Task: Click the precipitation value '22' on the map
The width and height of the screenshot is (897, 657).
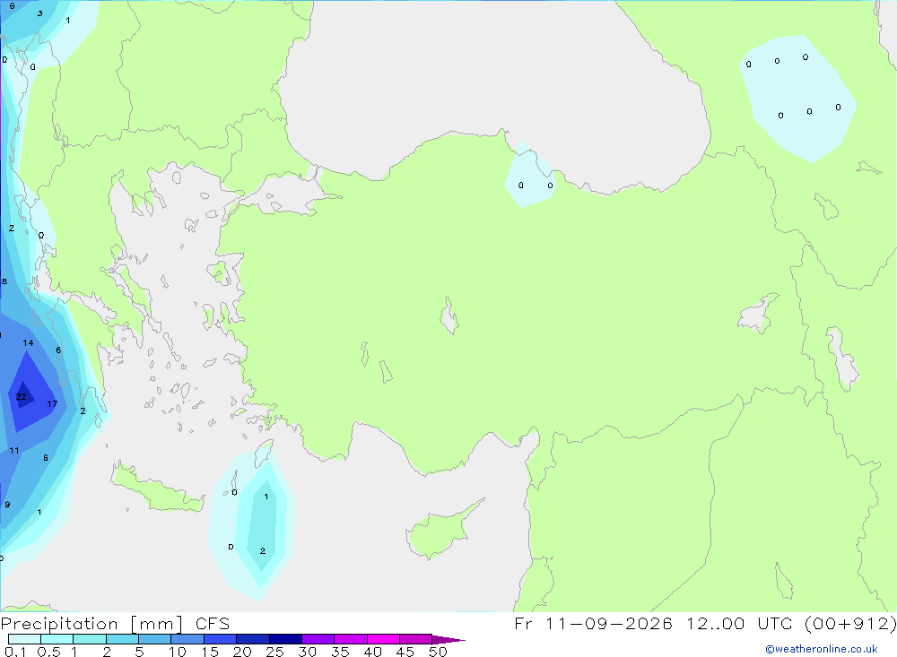Action: pyautogui.click(x=22, y=397)
